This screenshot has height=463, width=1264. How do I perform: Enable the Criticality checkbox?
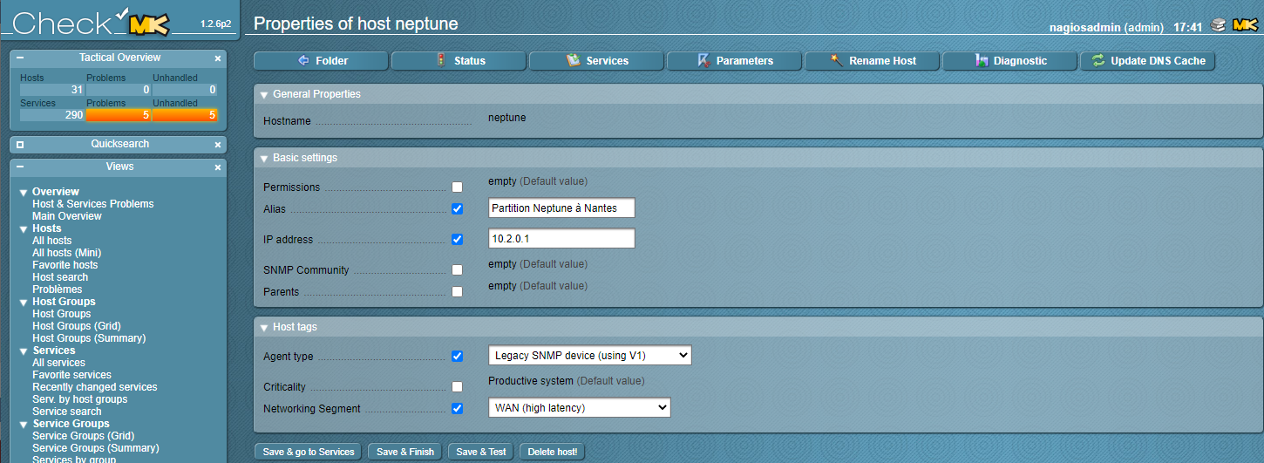point(457,387)
